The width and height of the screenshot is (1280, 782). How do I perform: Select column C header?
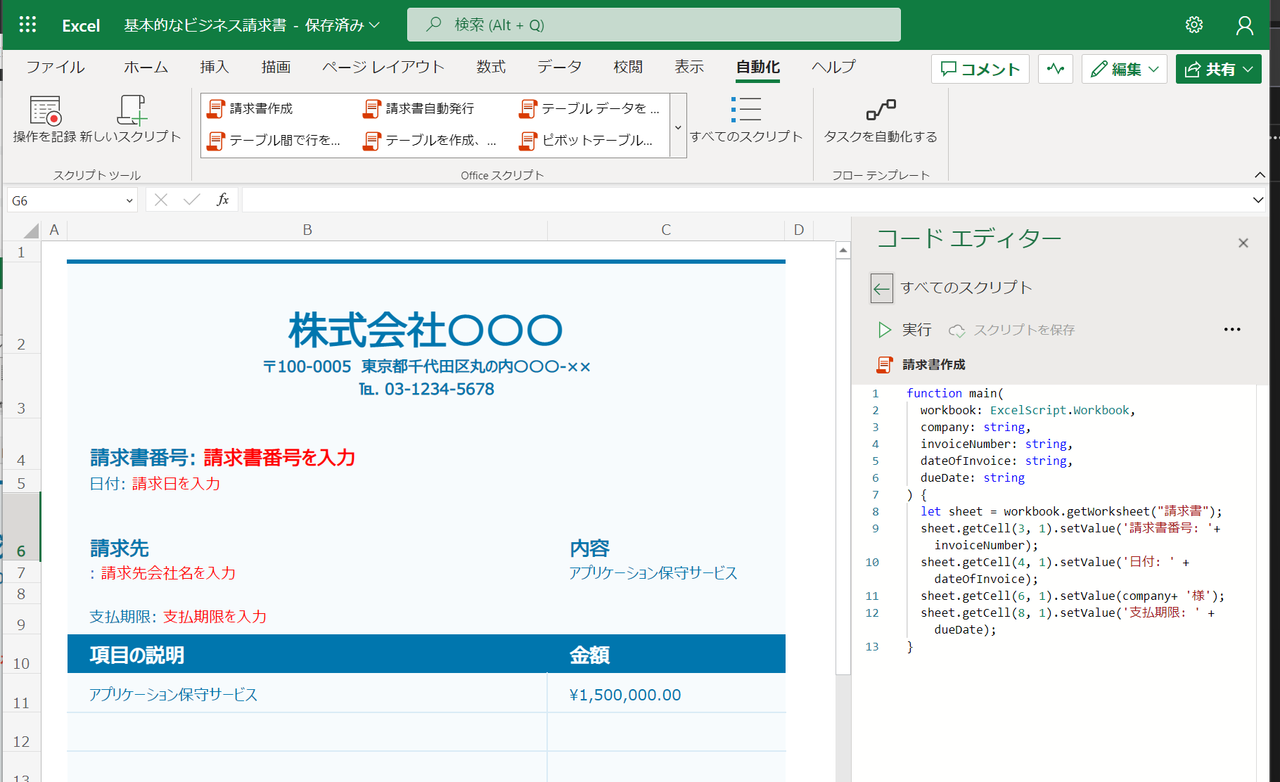pos(666,230)
